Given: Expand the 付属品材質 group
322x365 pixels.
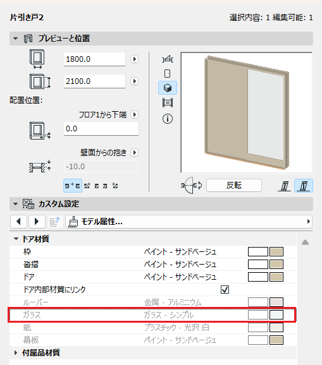Looking at the screenshot, I should point(16,352).
